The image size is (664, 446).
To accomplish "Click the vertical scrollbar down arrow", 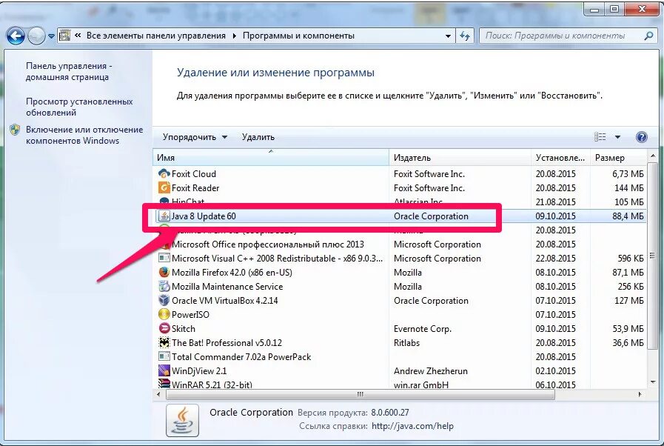I will pyautogui.click(x=653, y=382).
